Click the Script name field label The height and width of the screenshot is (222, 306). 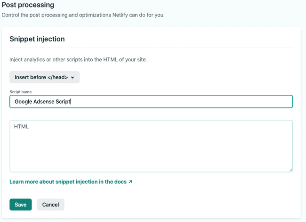21,92
